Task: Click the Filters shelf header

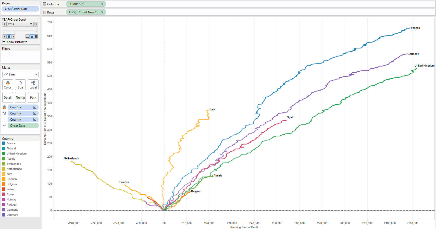Action: [x=6, y=48]
